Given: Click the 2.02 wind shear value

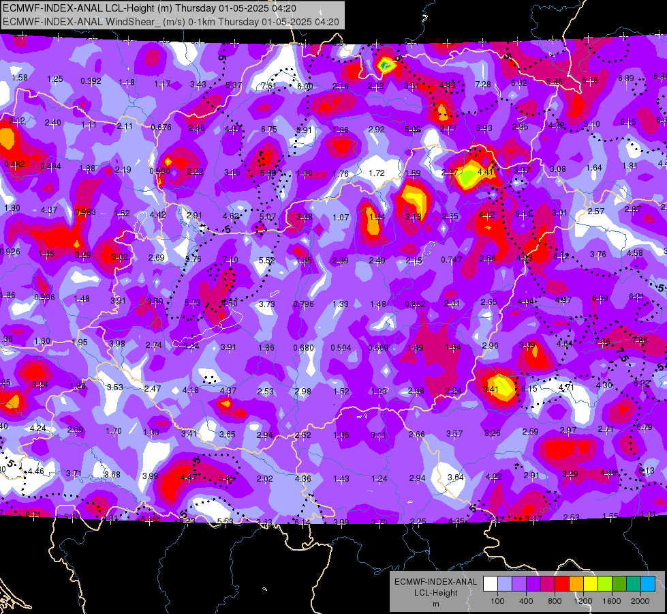Looking at the screenshot, I should point(264,478).
